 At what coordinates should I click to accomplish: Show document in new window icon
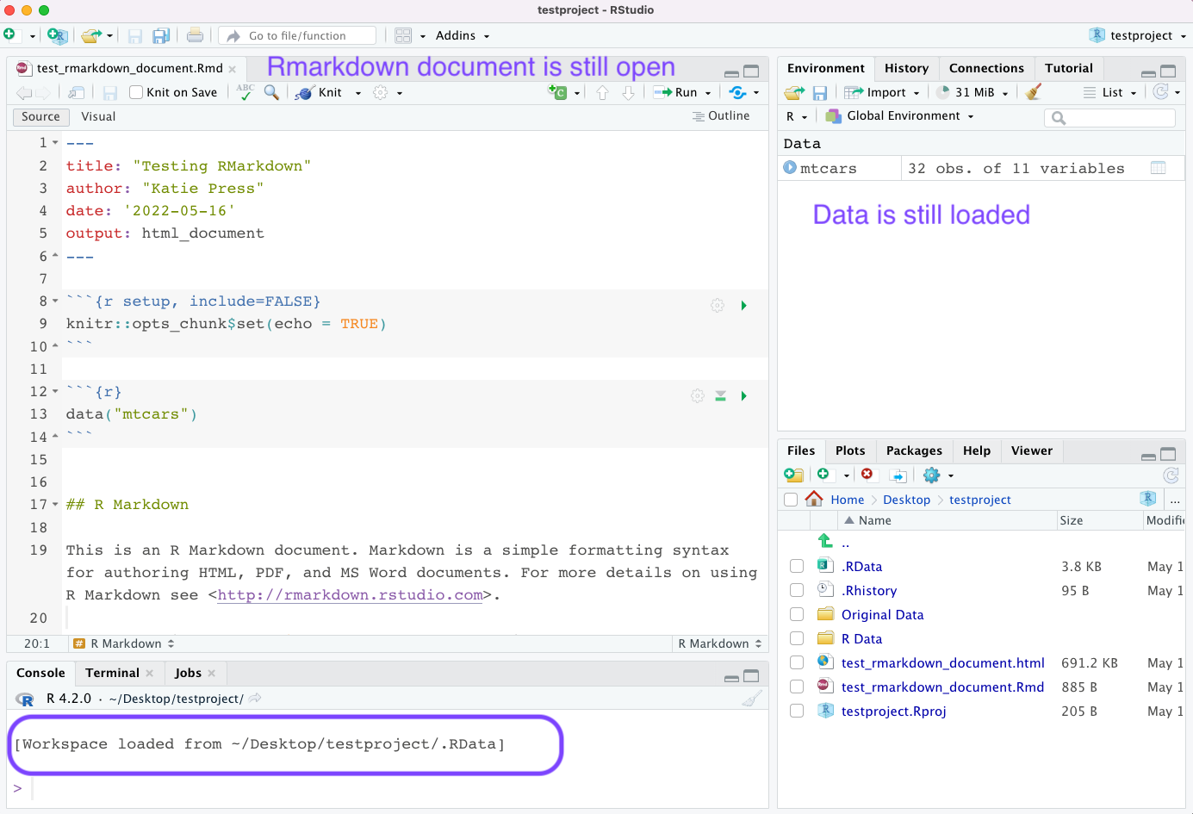tap(77, 92)
